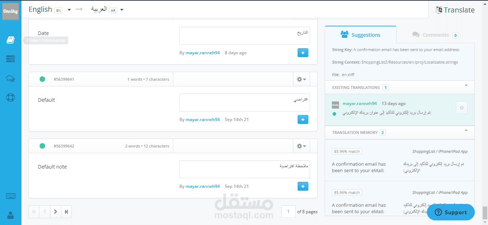Image resolution: width=488 pixels, height=225 pixels.
Task: Open mayar.ranneh94 link under Default note
Action: pos(203,186)
